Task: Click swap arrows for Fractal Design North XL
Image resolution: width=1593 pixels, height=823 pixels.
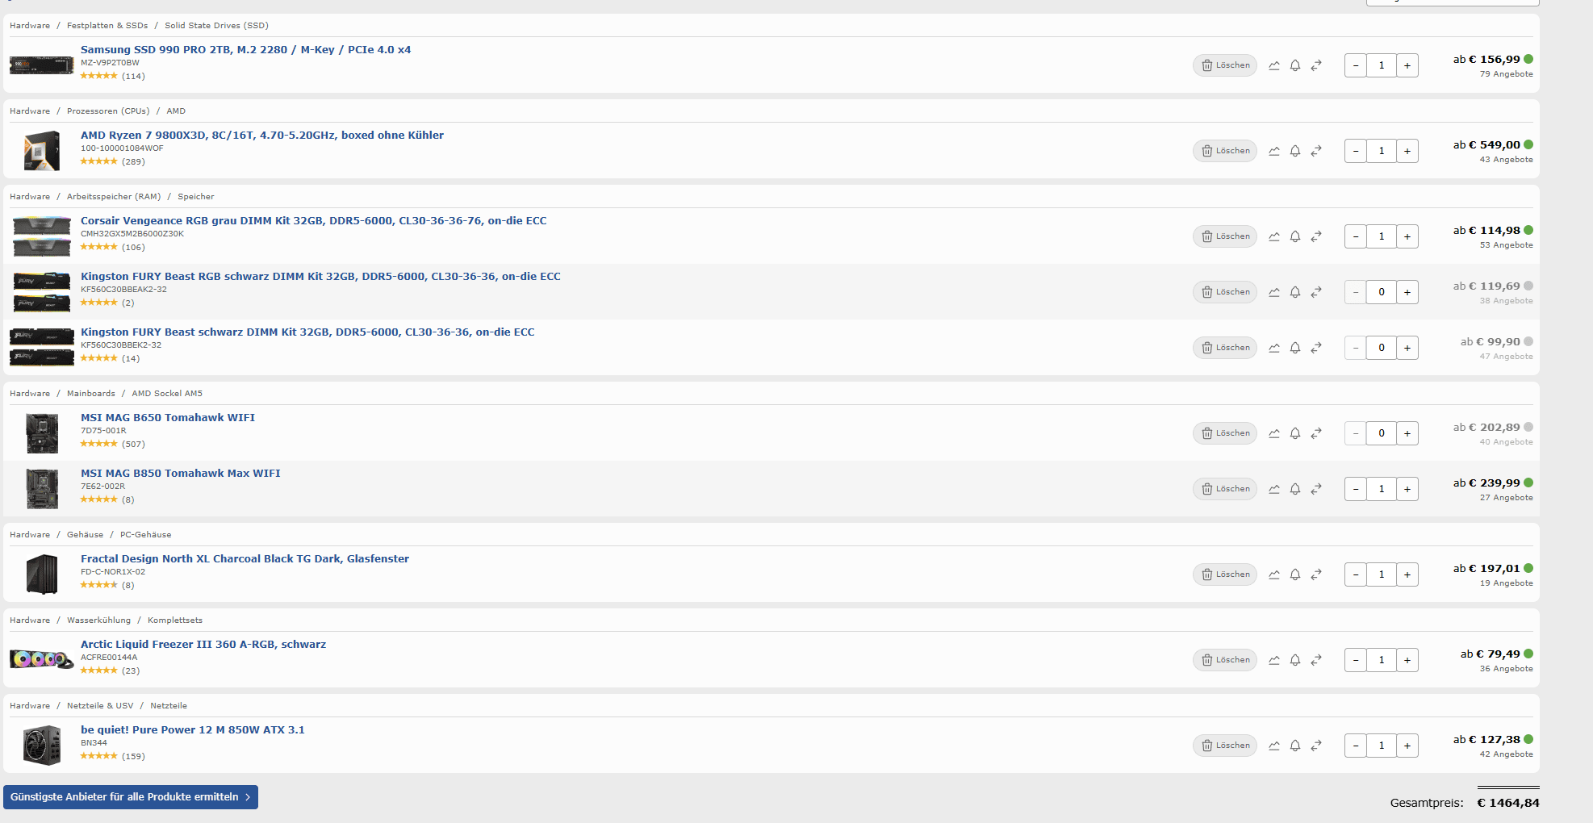Action: tap(1316, 574)
